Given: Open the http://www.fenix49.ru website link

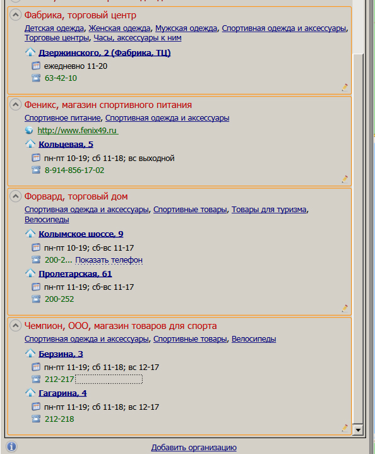Looking at the screenshot, I should click(x=78, y=130).
